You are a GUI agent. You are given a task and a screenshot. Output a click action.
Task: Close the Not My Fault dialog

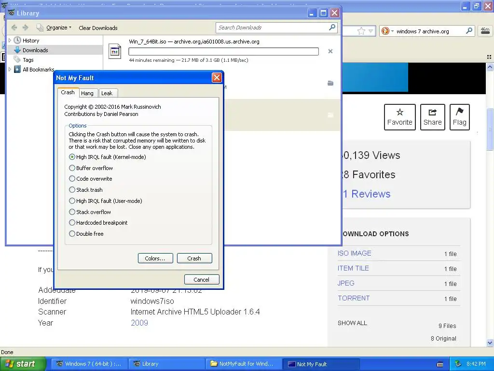pyautogui.click(x=217, y=78)
